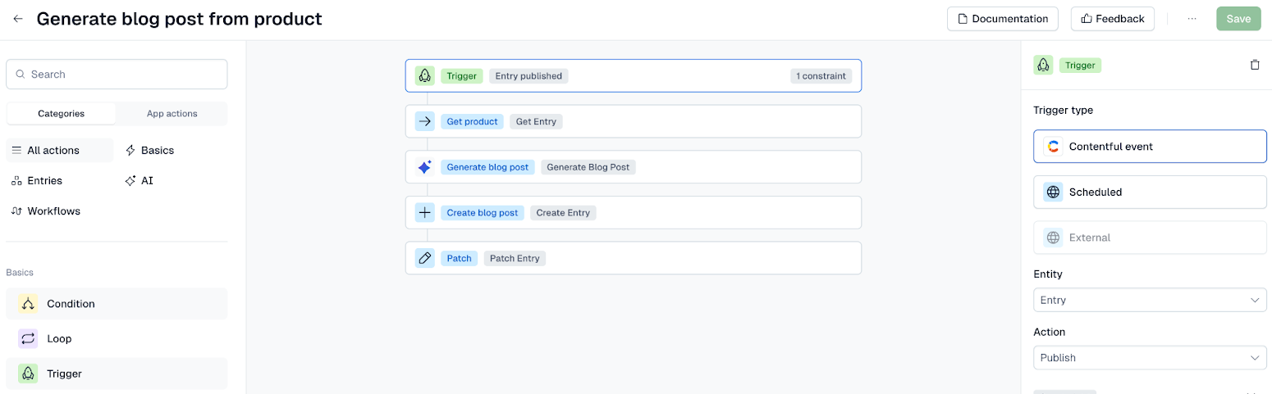
Task: Click the blue 'Create blog post' label
Action: click(483, 212)
